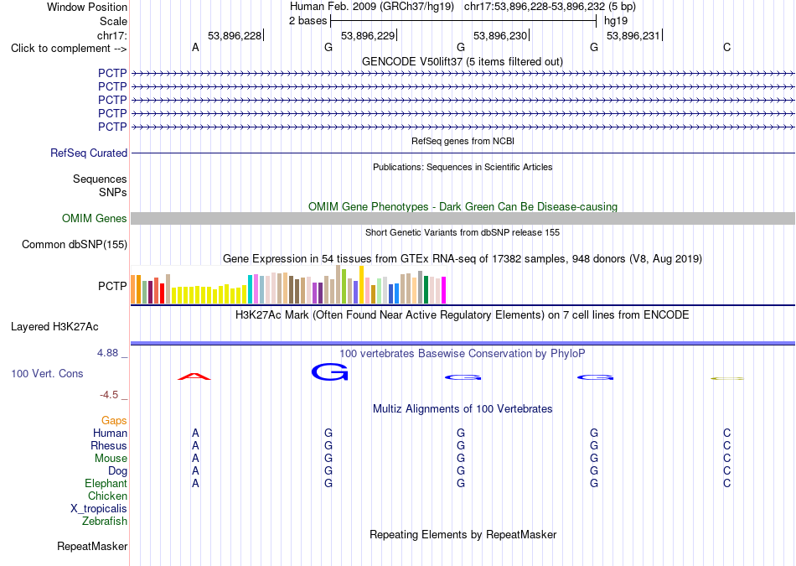Open the GENCODE V50lift37 track title
Screen dimensions: 796x566
coord(462,61)
